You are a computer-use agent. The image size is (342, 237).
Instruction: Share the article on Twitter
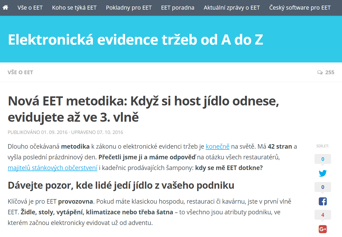pyautogui.click(x=323, y=173)
